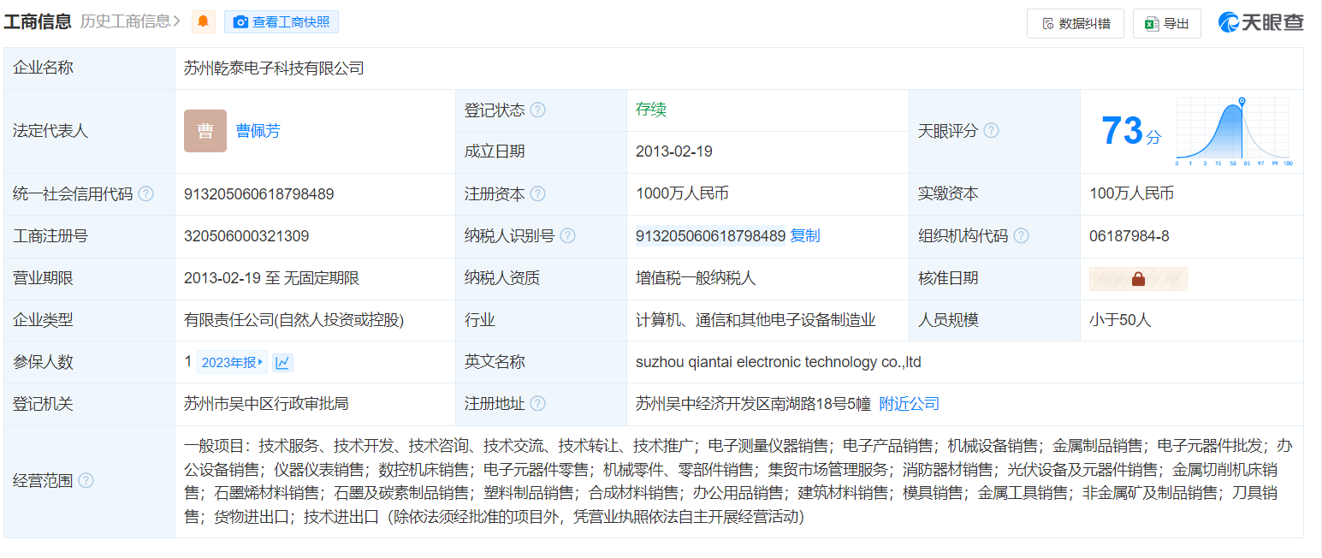Click the question mark beside 天眼评分

[x=991, y=131]
